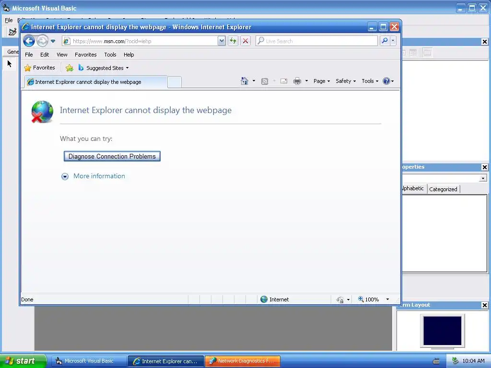Select the Pointer tool in VB toolbox
The height and width of the screenshot is (368, 491).
tap(10, 64)
